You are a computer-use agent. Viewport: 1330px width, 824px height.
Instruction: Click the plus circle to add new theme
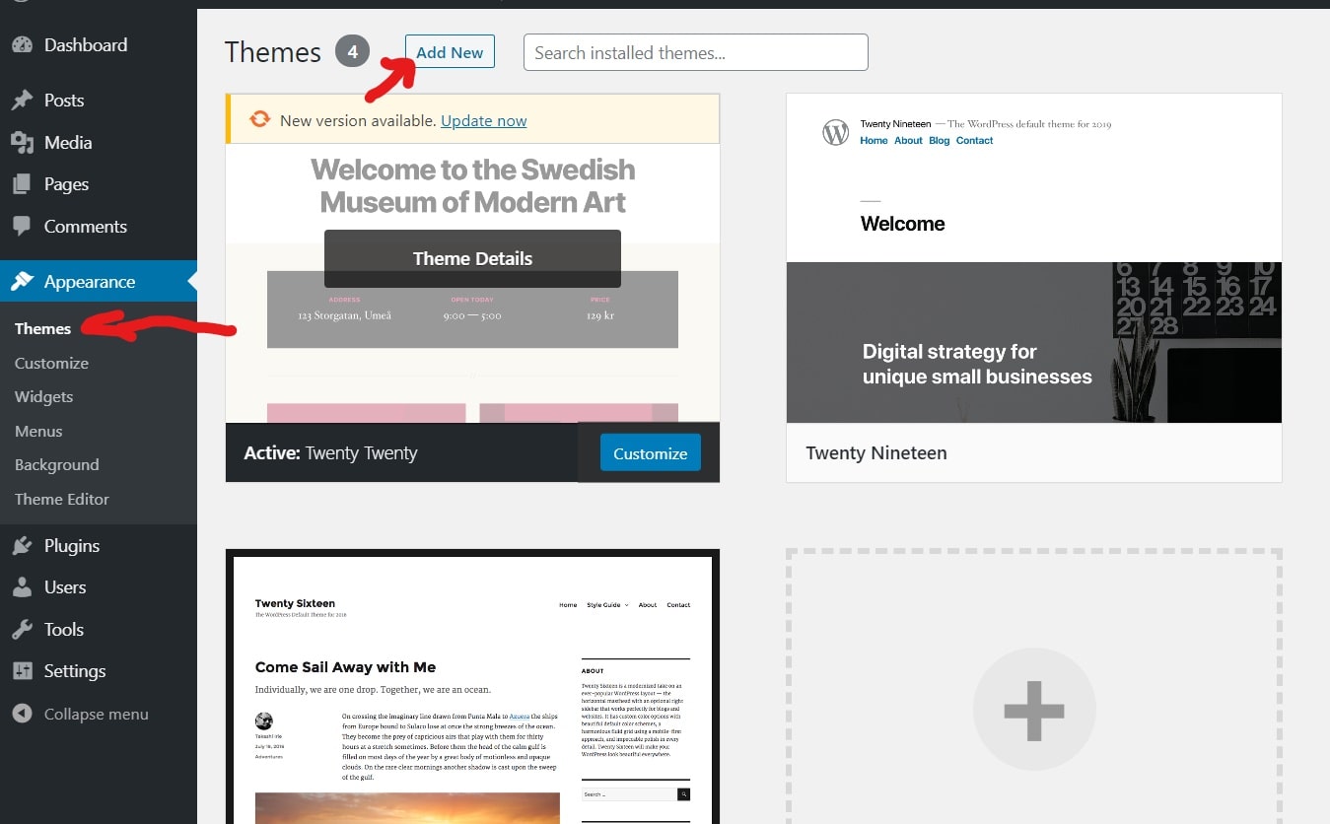click(1033, 707)
